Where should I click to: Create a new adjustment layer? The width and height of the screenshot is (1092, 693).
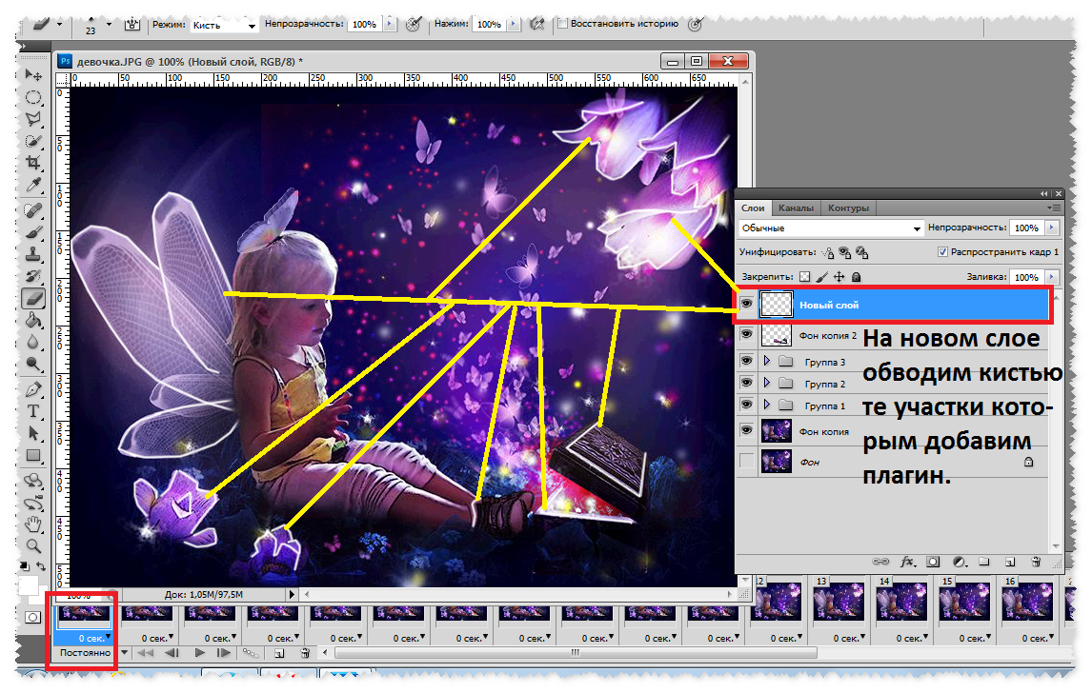960,562
